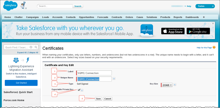This screenshot has height=108, width=220.
Task: Open the plus tab for all tabs
Action: pos(204,17)
